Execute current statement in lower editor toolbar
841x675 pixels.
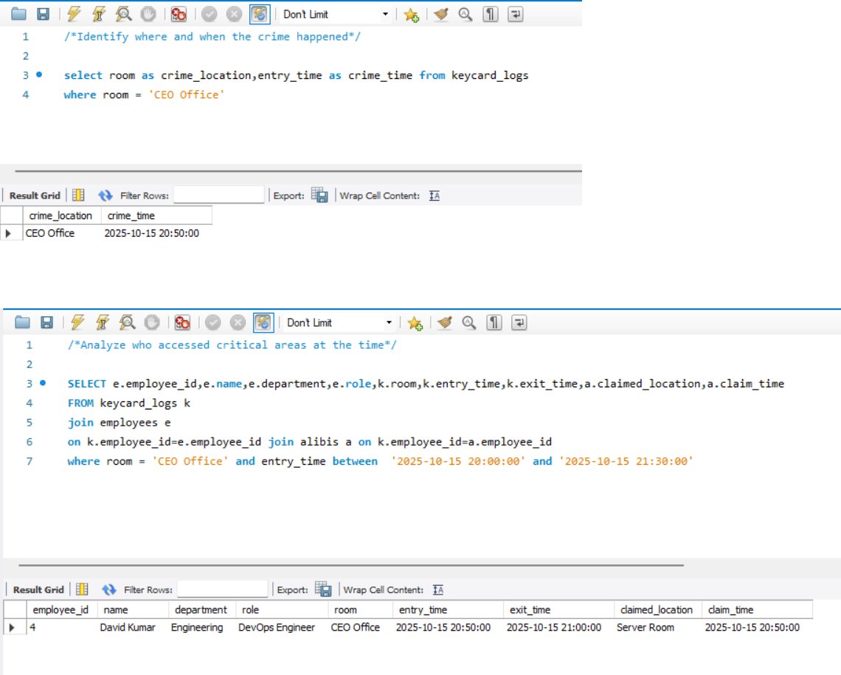(x=102, y=322)
